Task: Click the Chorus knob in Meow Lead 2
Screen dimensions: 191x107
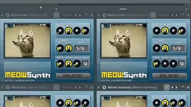Action: pyautogui.click(x=173, y=64)
